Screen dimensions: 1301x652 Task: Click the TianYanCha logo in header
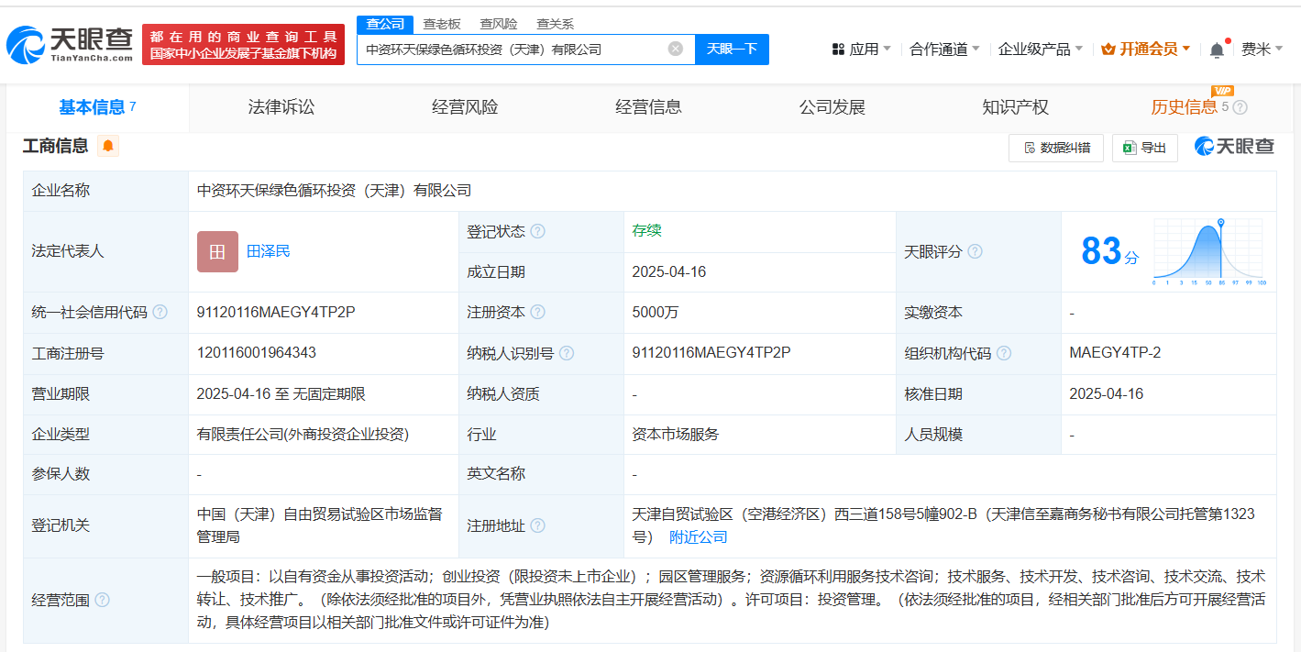coord(70,44)
